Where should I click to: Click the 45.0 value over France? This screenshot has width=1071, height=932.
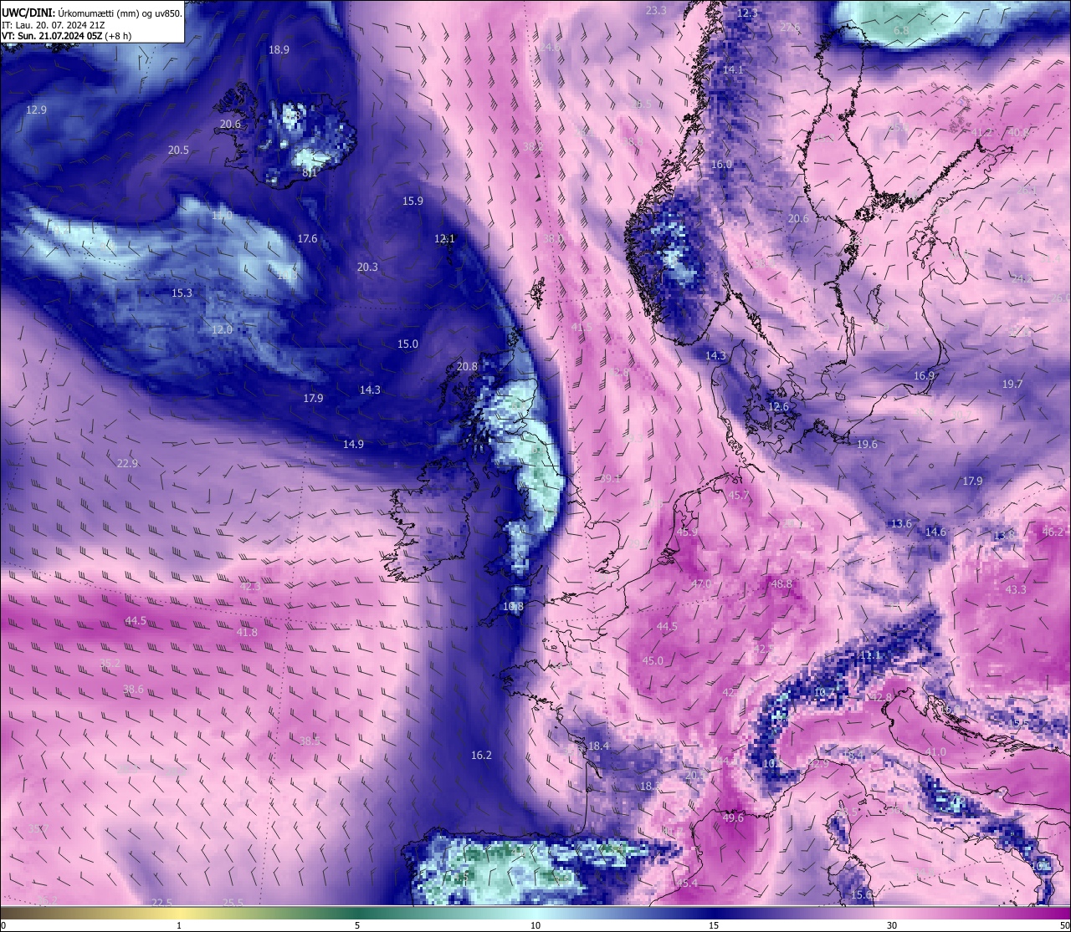pyautogui.click(x=652, y=660)
